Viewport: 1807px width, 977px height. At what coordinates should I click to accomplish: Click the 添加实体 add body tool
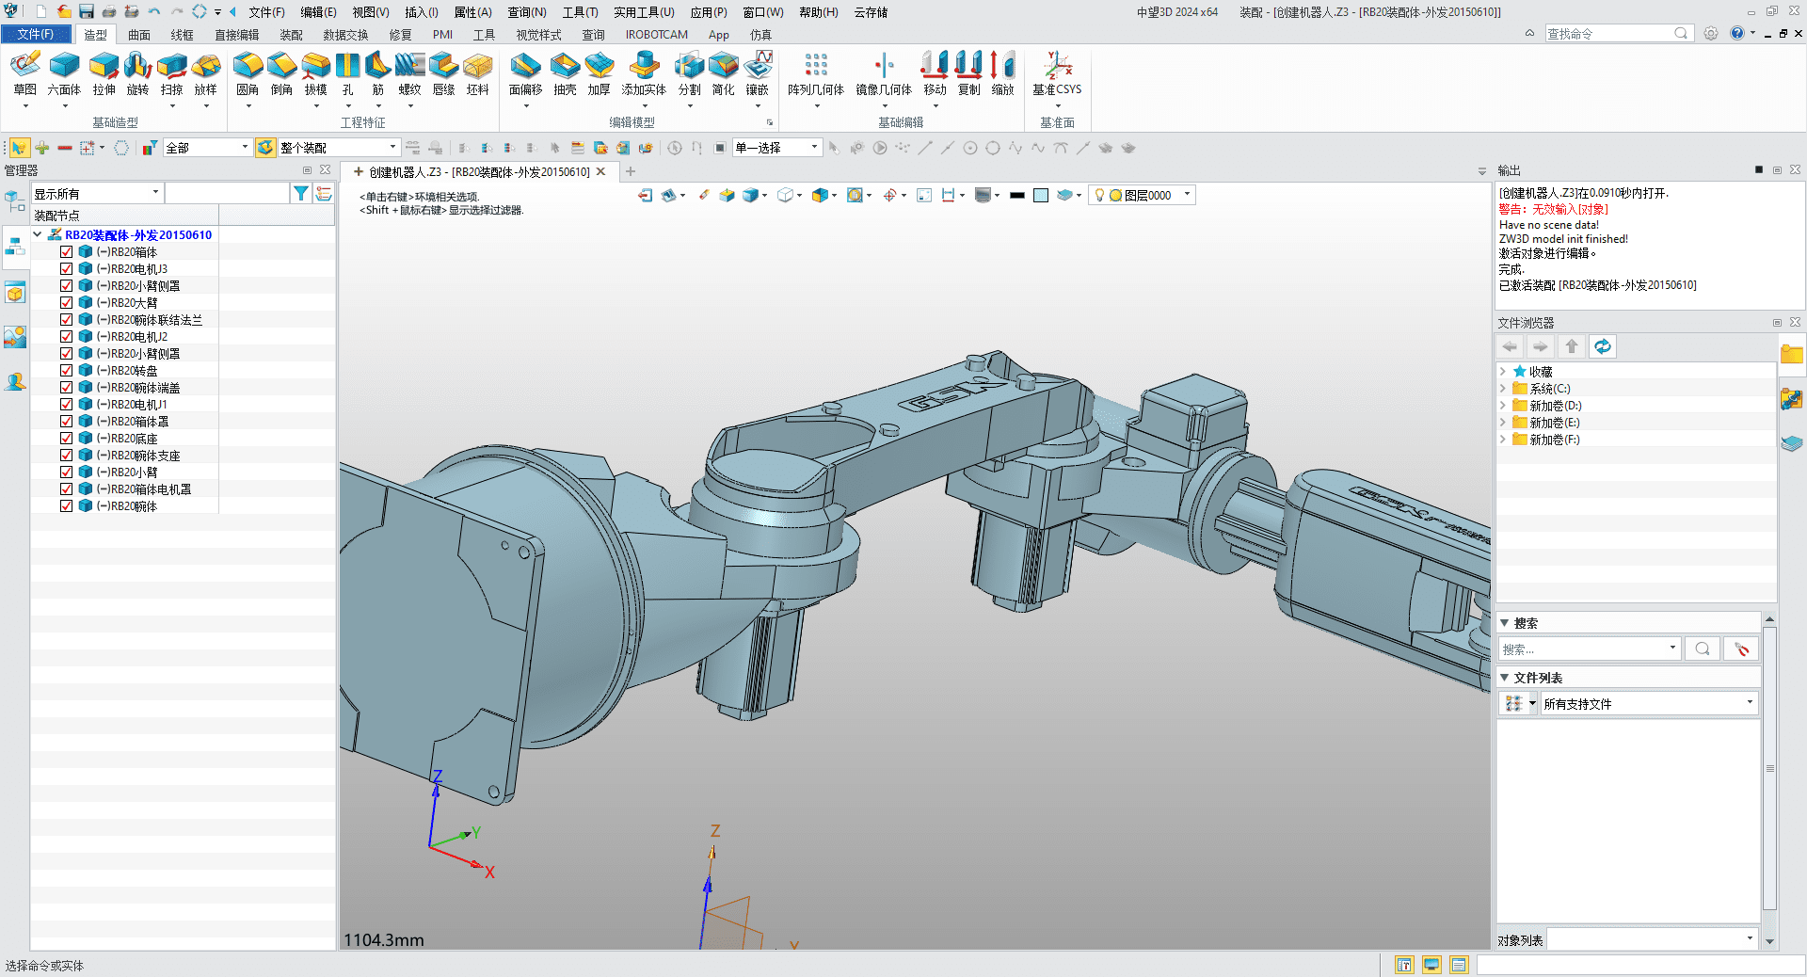[644, 73]
